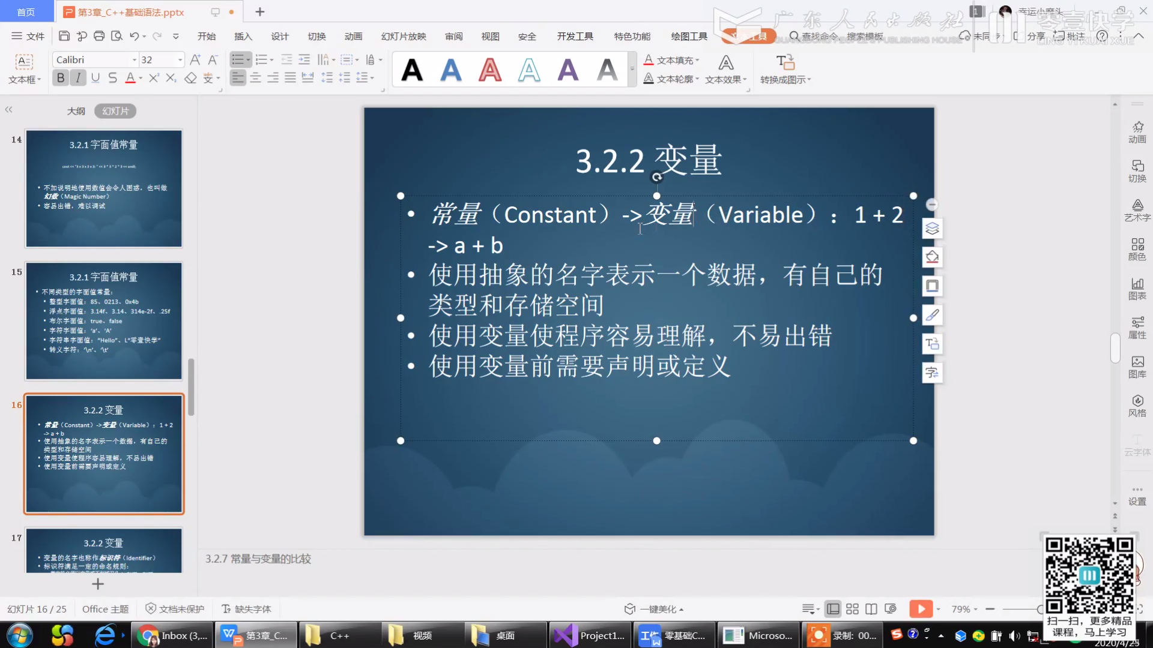Switch to reading view in status bar
Screen dimensions: 1153x648
click(871, 609)
